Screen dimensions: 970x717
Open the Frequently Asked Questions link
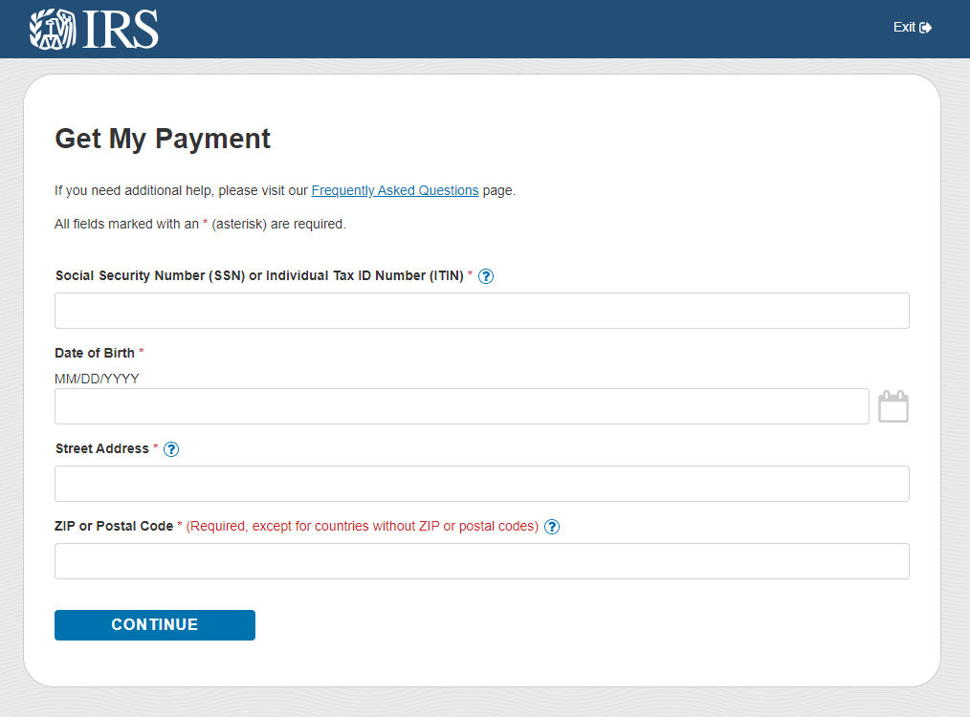point(395,190)
